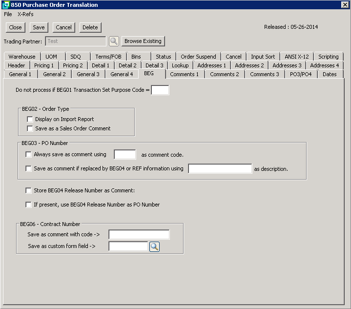Check Always save as comment using option
The width and height of the screenshot is (351, 309).
28,155
